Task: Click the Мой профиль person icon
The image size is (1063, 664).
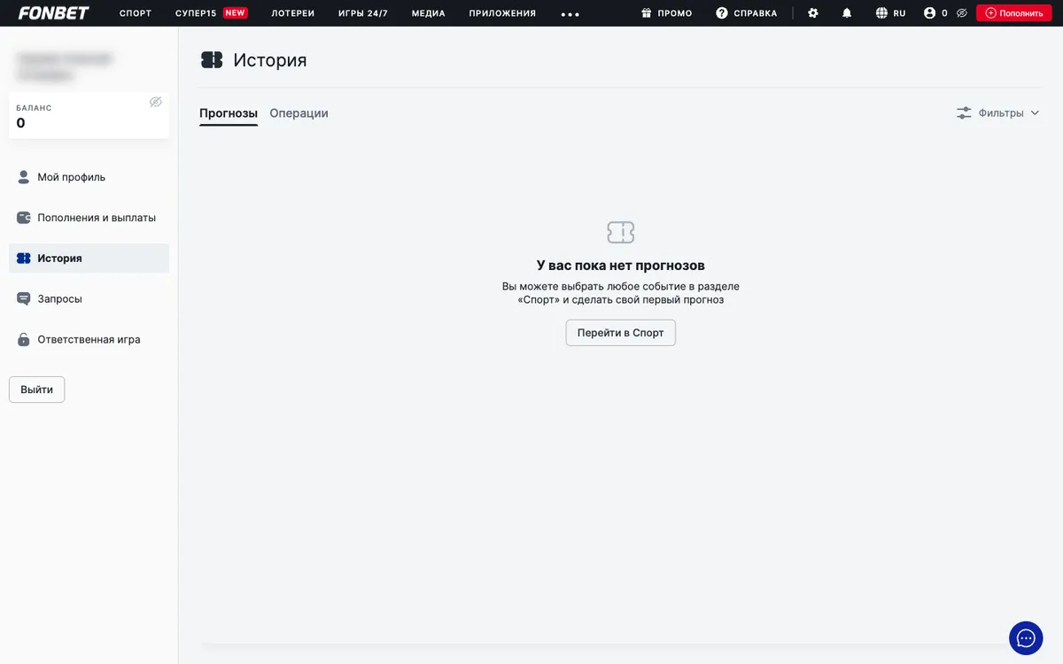Action: point(24,177)
